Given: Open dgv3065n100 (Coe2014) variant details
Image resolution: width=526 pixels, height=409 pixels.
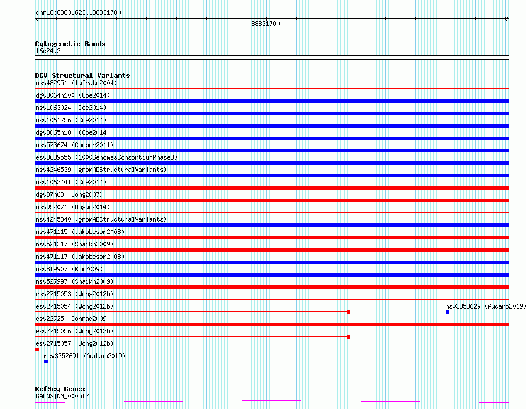Looking at the screenshot, I should pyautogui.click(x=73, y=132).
